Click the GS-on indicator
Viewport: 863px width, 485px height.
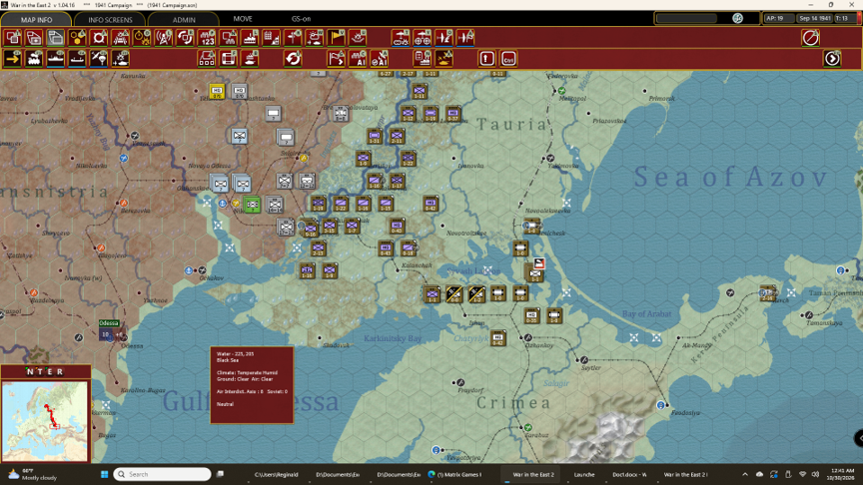tap(301, 19)
